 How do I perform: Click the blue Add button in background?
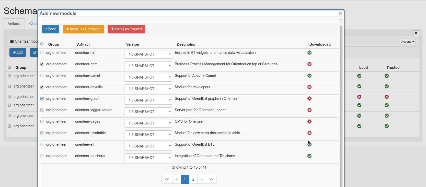point(18,52)
